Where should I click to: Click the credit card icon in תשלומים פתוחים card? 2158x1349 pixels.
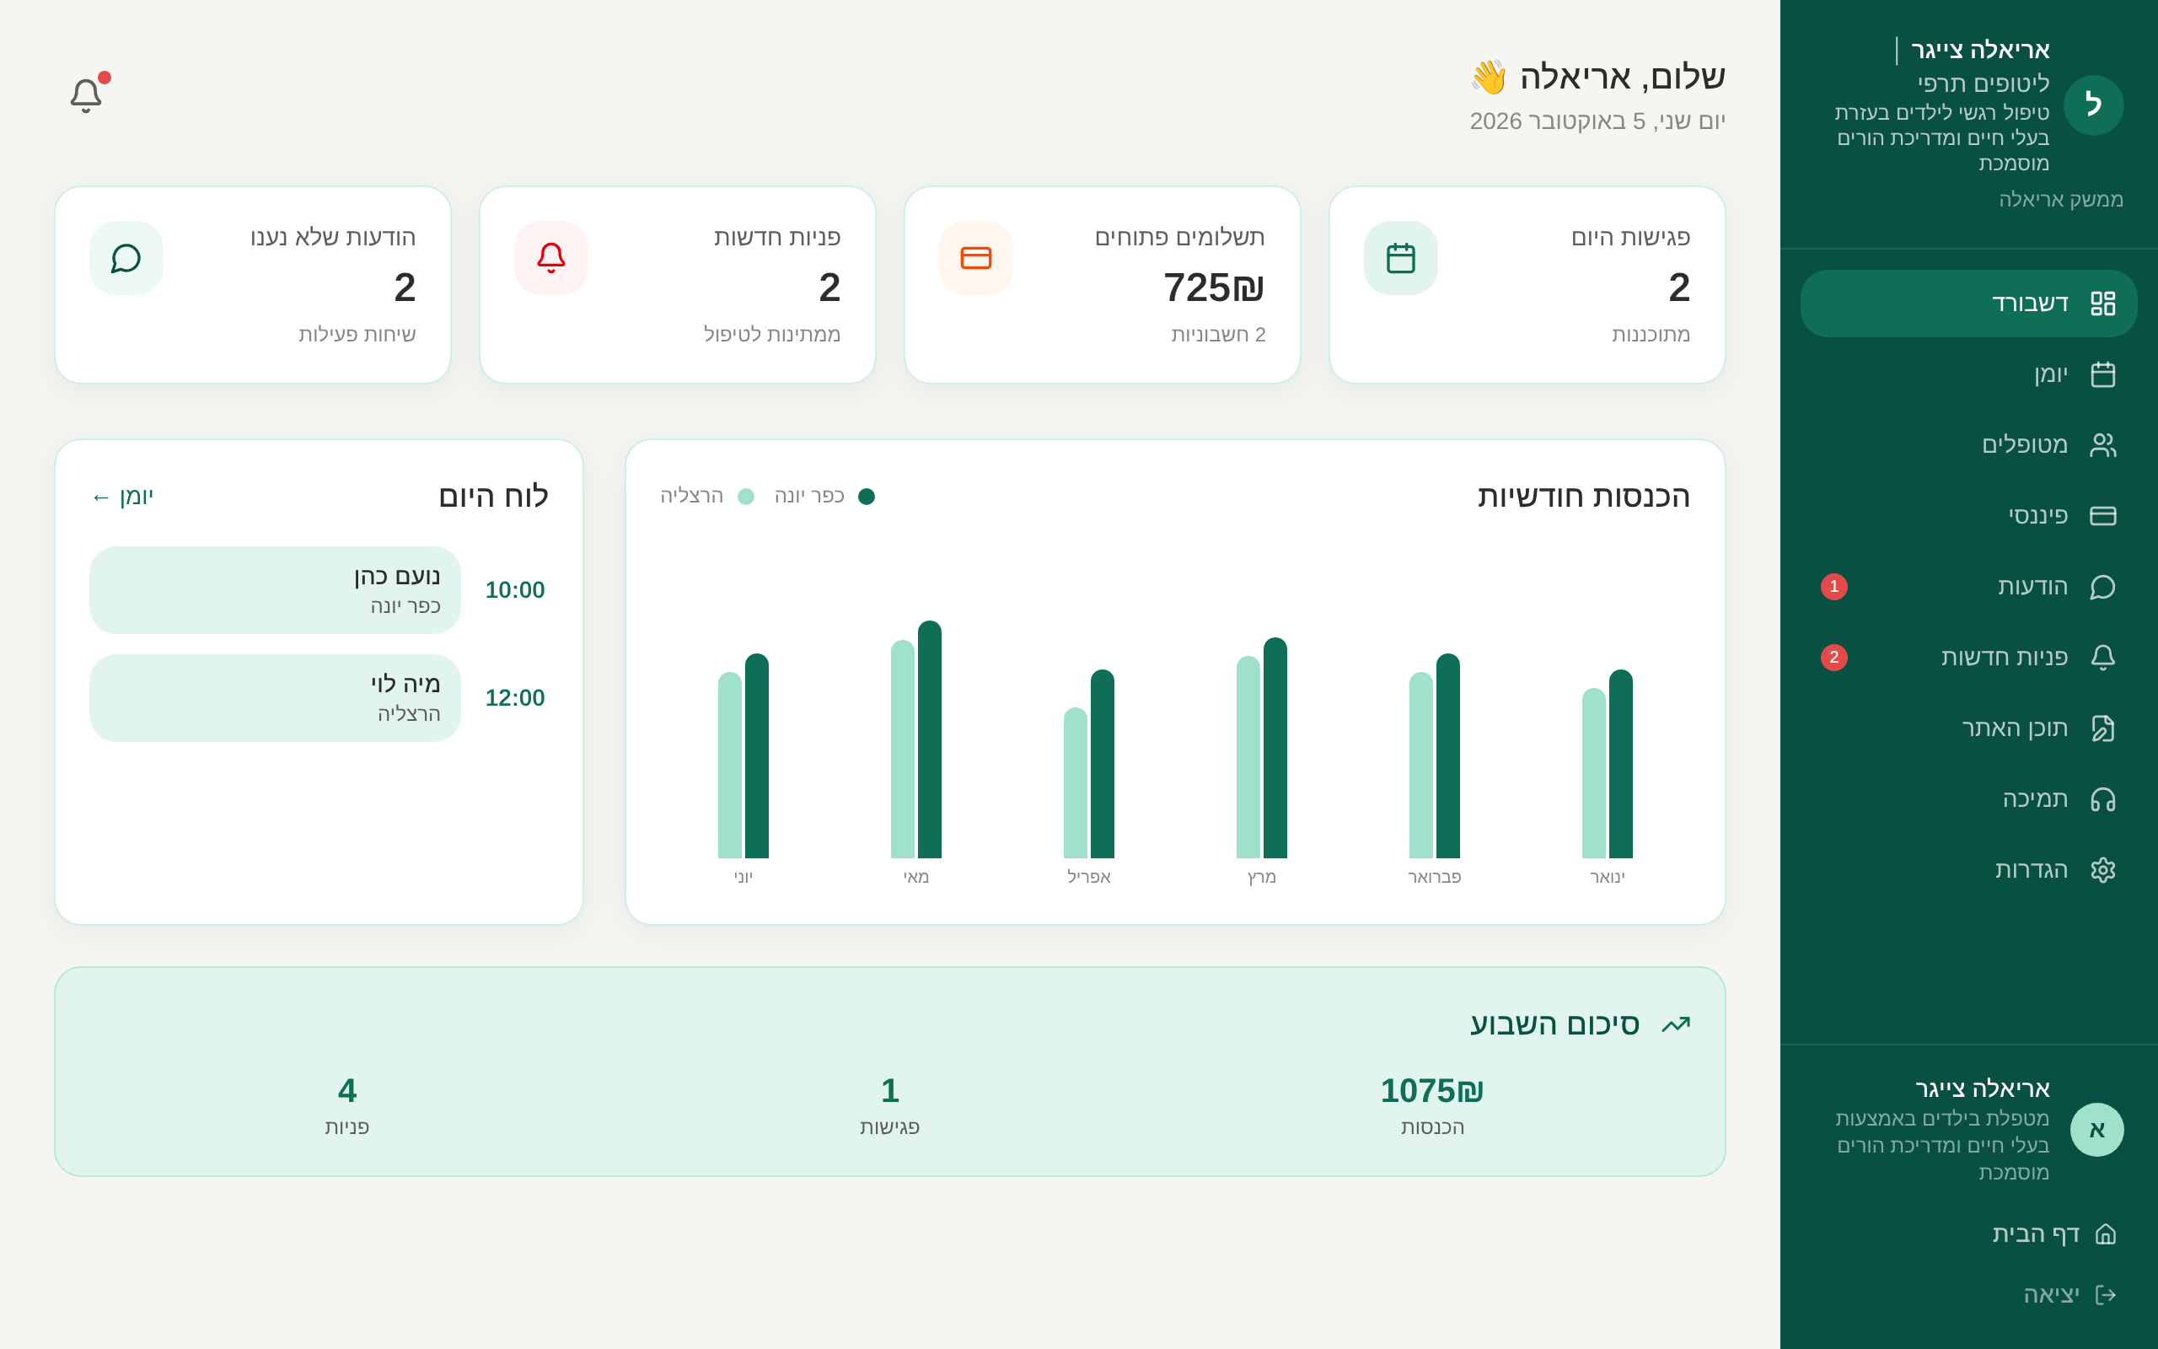pyautogui.click(x=975, y=258)
